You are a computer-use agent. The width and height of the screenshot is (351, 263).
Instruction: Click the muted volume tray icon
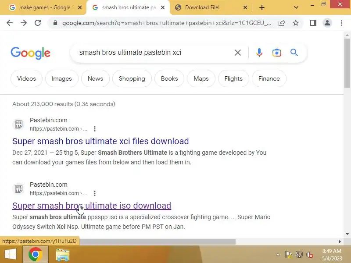coord(310,255)
